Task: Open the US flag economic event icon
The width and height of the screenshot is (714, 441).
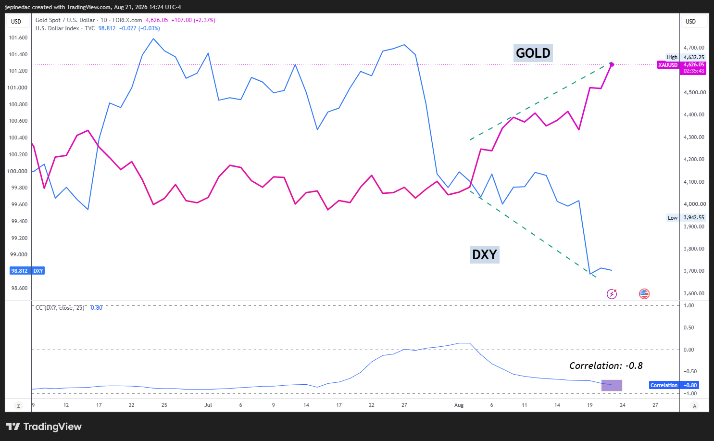Action: (x=644, y=293)
